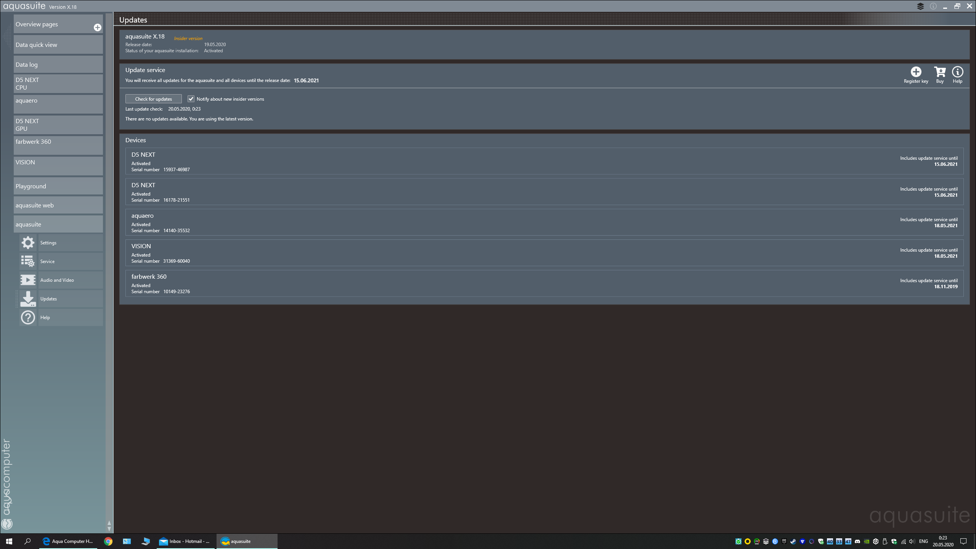Expand the farbwerk 360 sidebar section
This screenshot has width=976, height=549.
pos(58,145)
